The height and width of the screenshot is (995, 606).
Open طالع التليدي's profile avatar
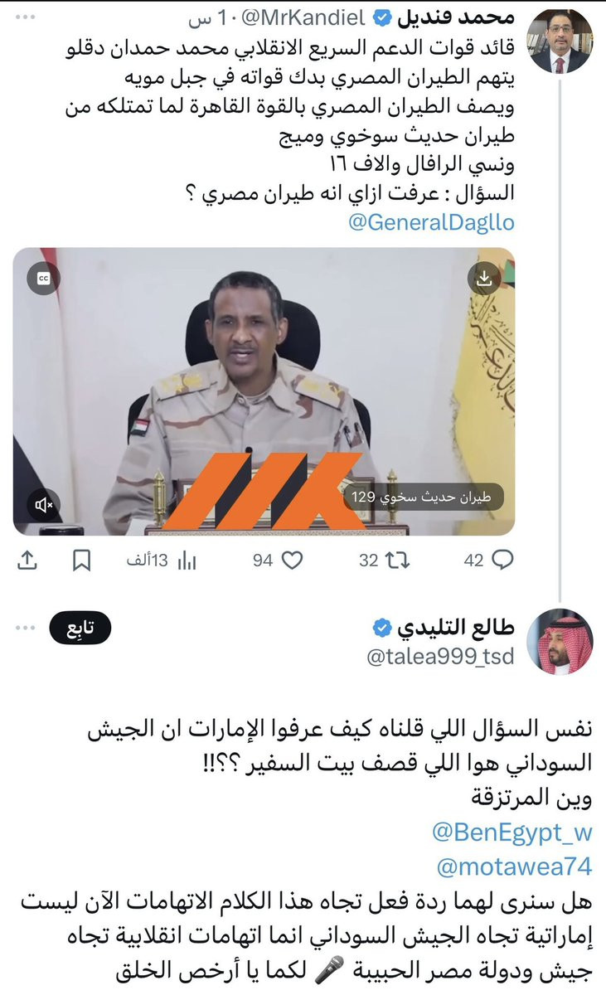coord(561,641)
